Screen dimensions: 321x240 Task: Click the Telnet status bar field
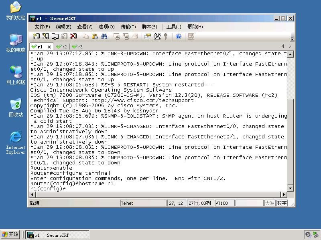143,203
